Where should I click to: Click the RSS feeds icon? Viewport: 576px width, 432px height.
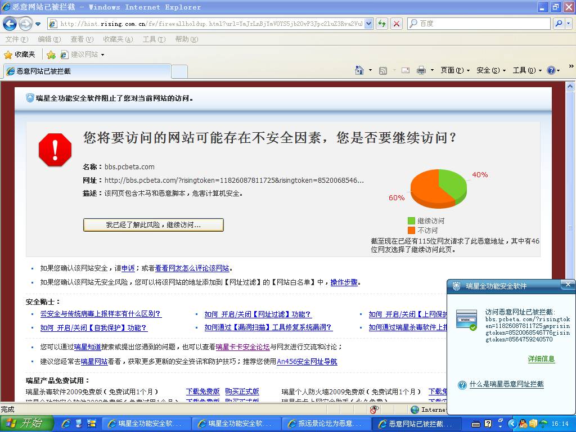tap(382, 70)
